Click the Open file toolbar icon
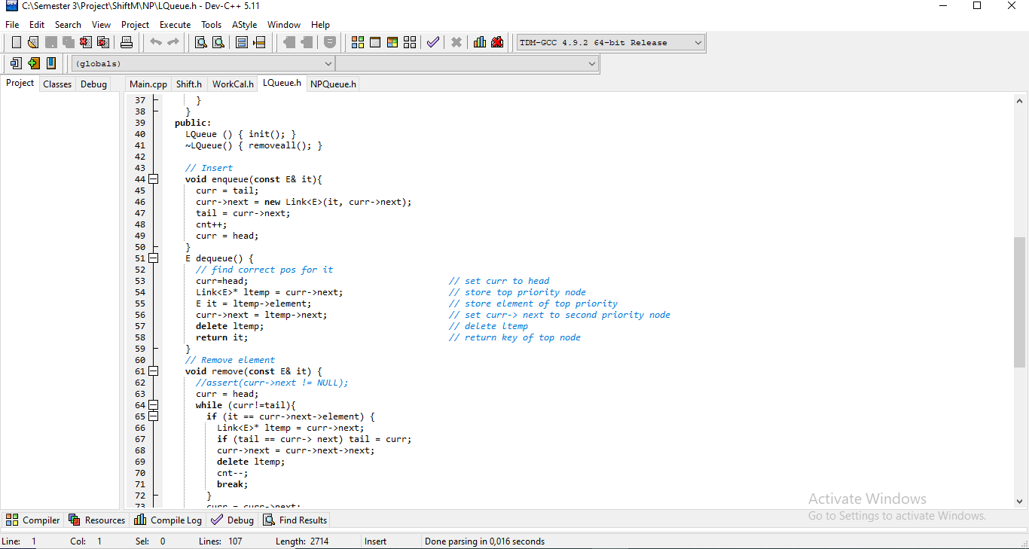This screenshot has width=1029, height=549. (x=33, y=42)
